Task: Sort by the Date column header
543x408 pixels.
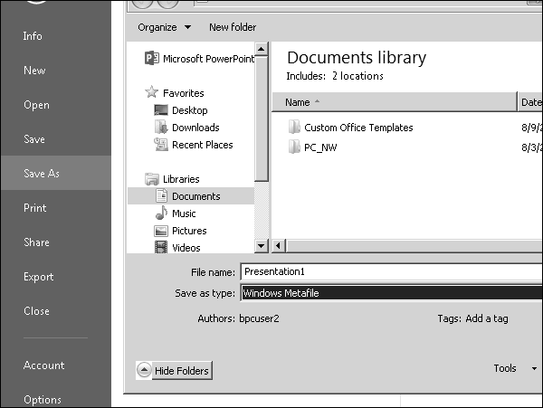Action: 530,102
